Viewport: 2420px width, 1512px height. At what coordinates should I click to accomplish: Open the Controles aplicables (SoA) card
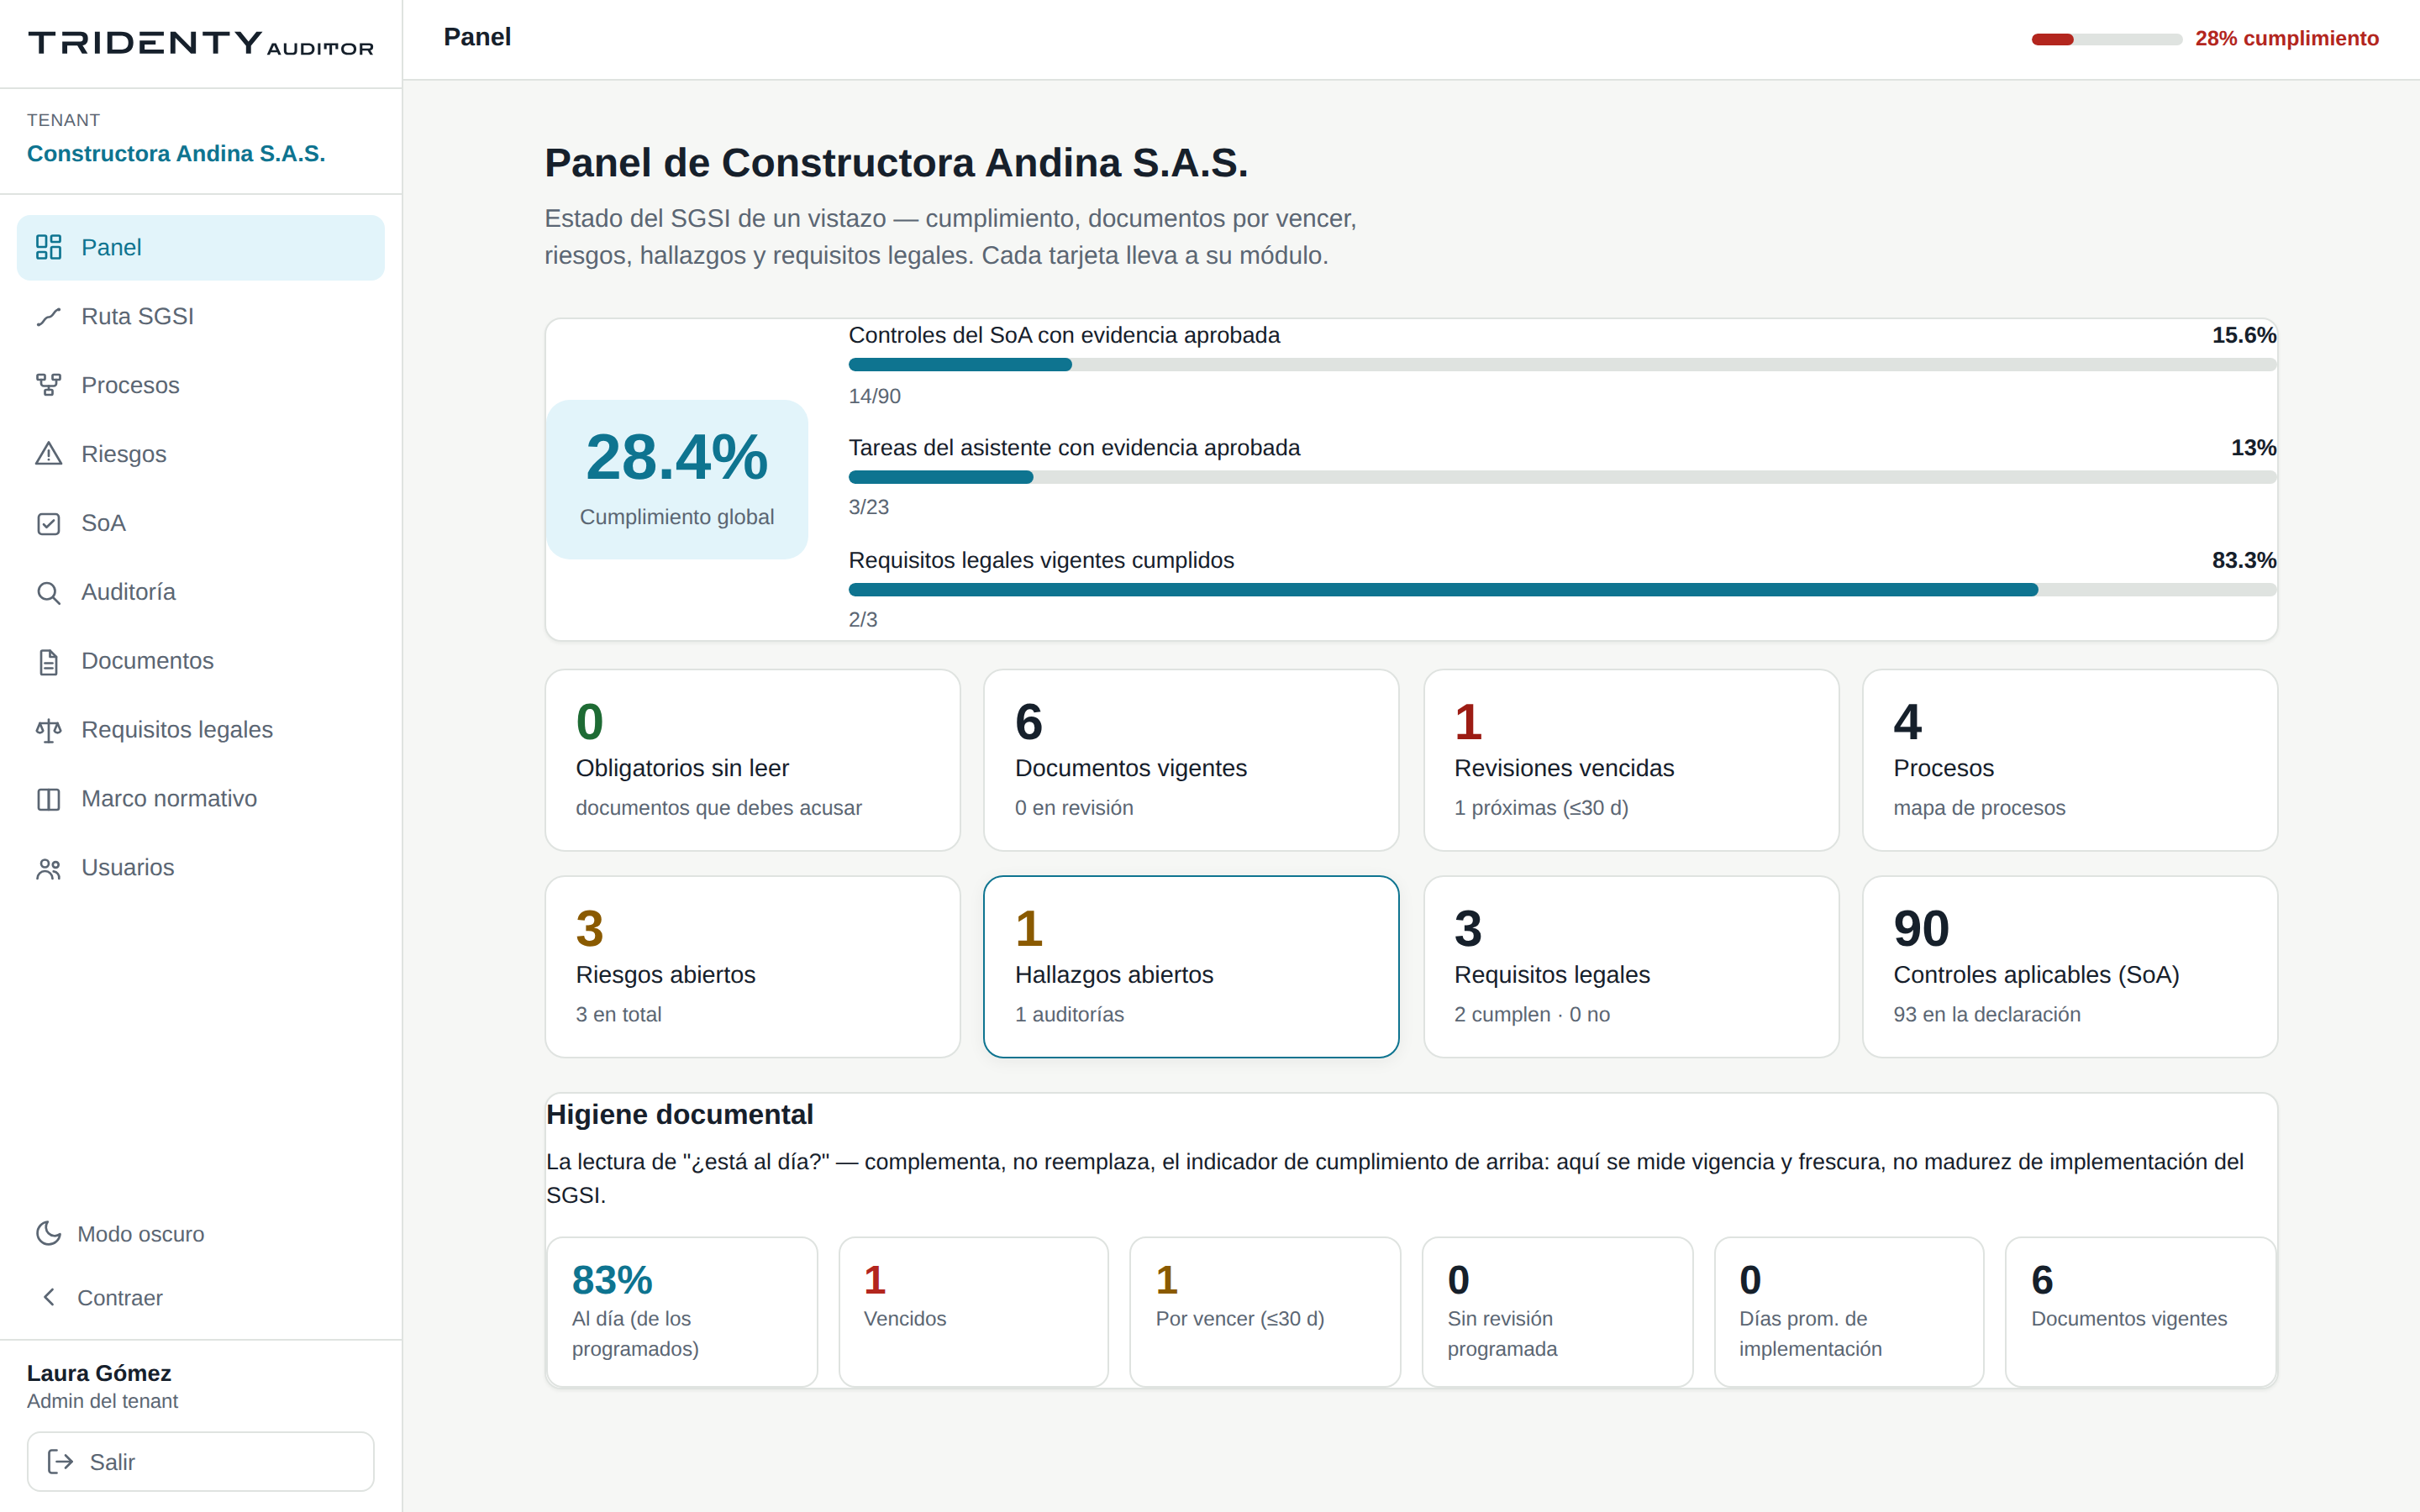coord(2069,966)
